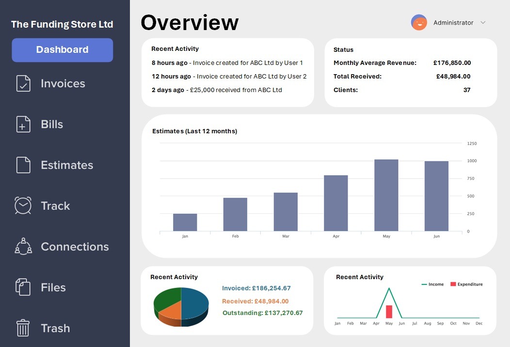Open the Connections people icon

(x=23, y=246)
